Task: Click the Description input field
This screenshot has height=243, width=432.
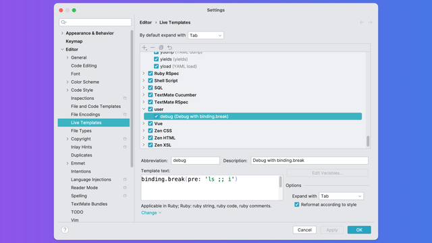Action: pyautogui.click(x=309, y=161)
